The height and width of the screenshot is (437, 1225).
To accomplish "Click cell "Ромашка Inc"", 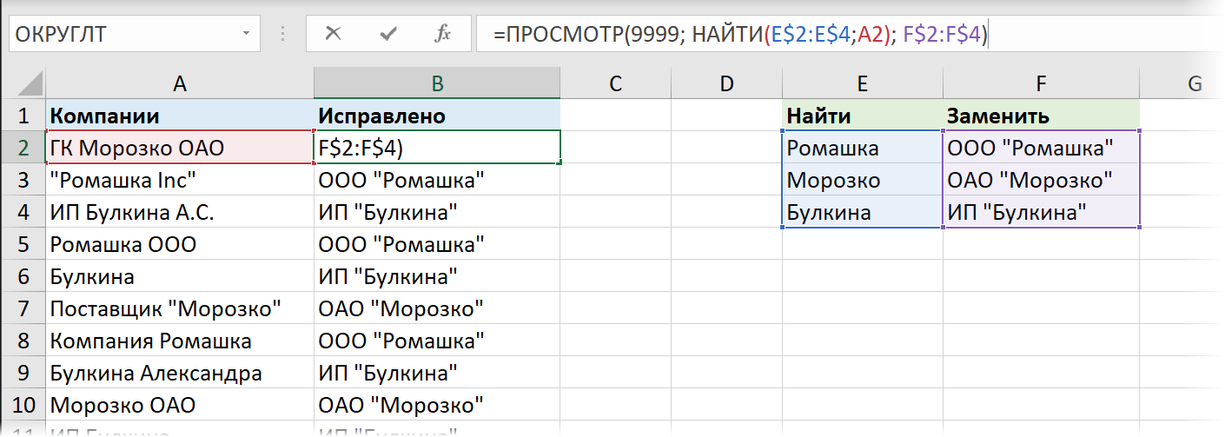I will tap(180, 180).
